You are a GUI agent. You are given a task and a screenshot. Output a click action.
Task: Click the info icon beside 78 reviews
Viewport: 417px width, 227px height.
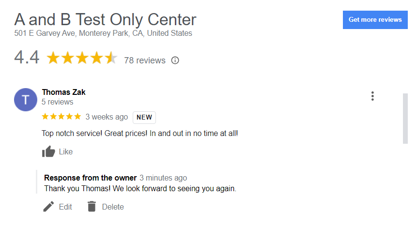[175, 61]
